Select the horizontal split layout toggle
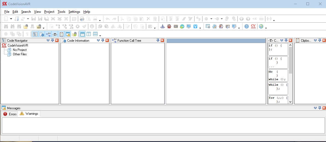This screenshot has width=326, height=142. (x=95, y=34)
